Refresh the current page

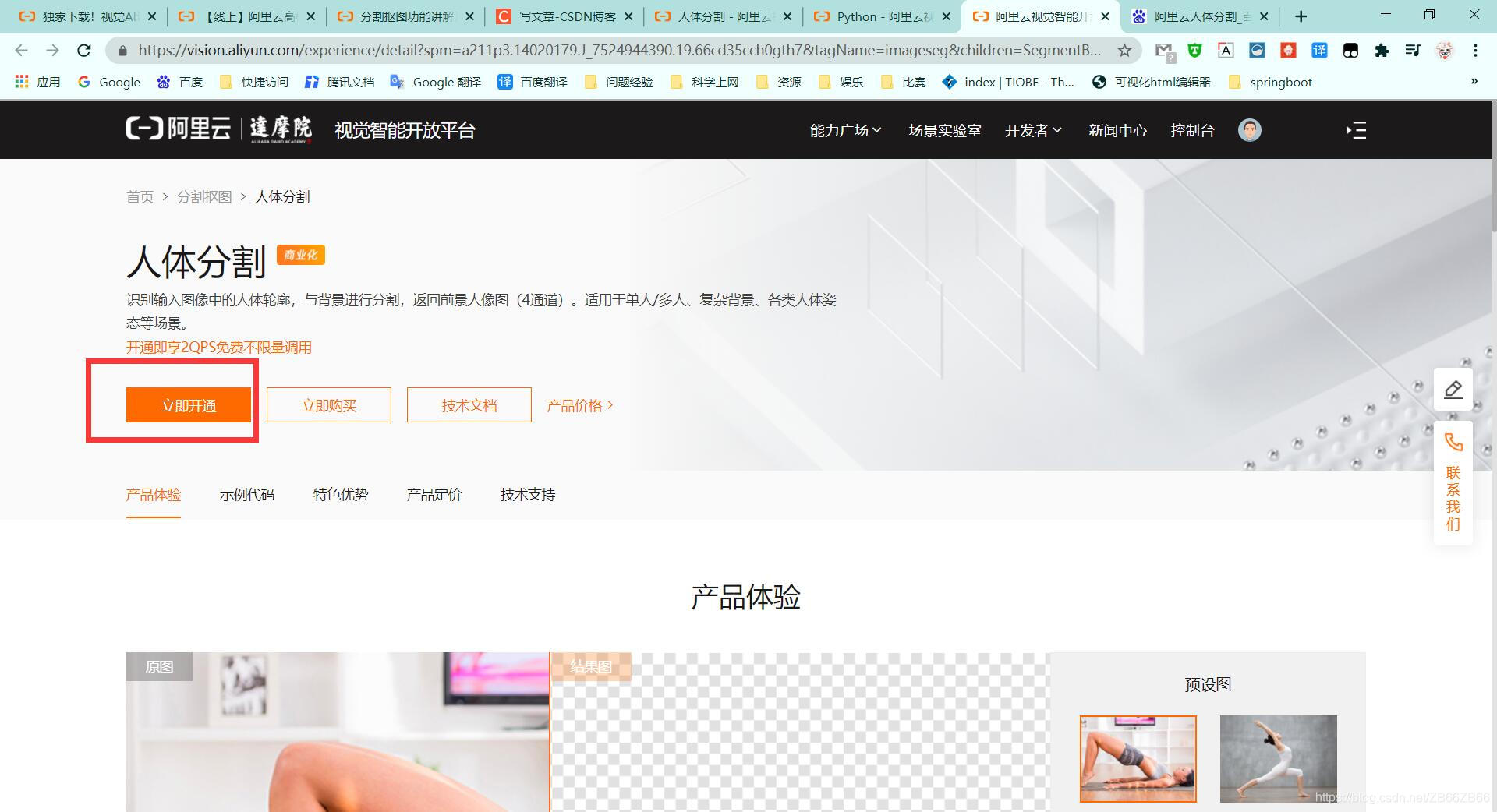click(84, 50)
